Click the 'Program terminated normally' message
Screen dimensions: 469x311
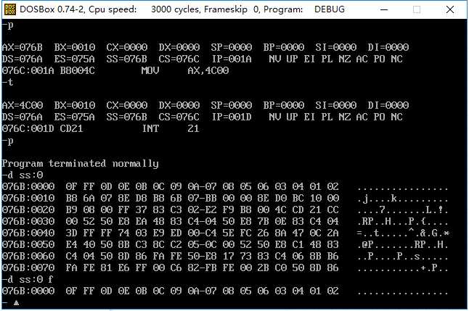80,163
